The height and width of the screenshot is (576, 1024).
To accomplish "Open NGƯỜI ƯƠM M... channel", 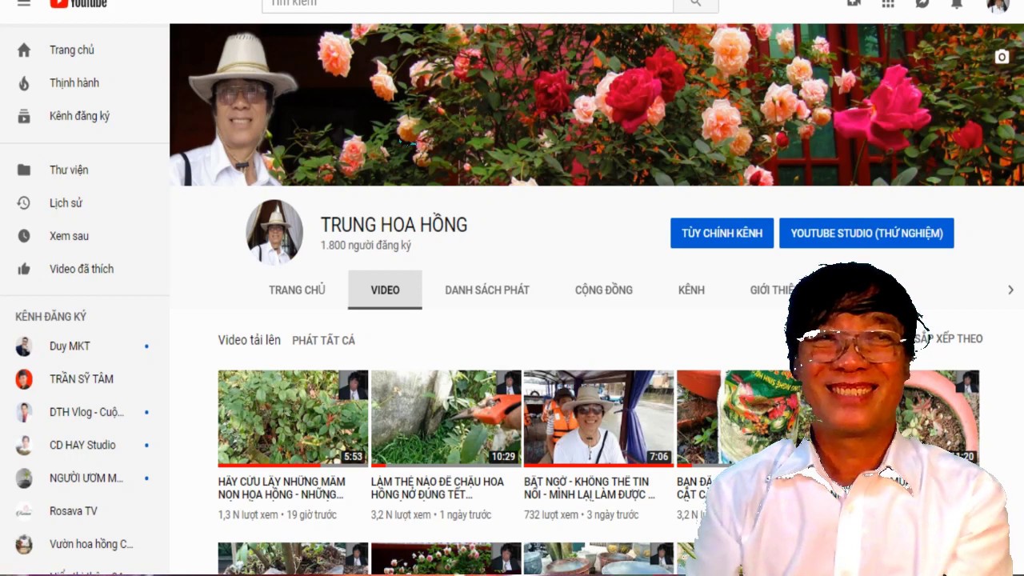I will click(85, 478).
